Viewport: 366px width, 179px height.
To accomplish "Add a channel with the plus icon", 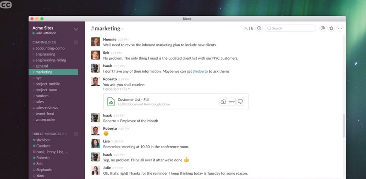I will 76,42.
